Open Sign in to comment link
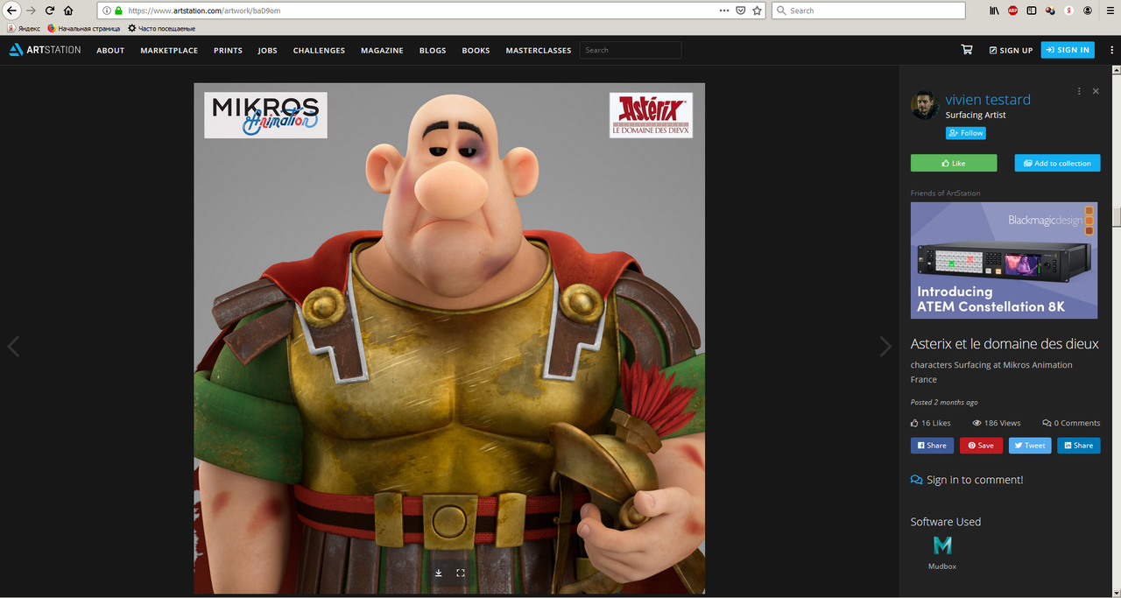The image size is (1121, 598). coord(967,480)
